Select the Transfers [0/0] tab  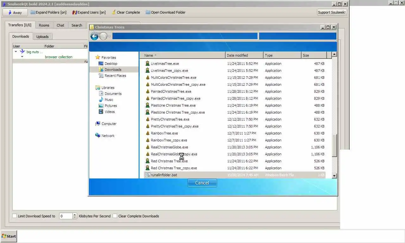click(20, 25)
